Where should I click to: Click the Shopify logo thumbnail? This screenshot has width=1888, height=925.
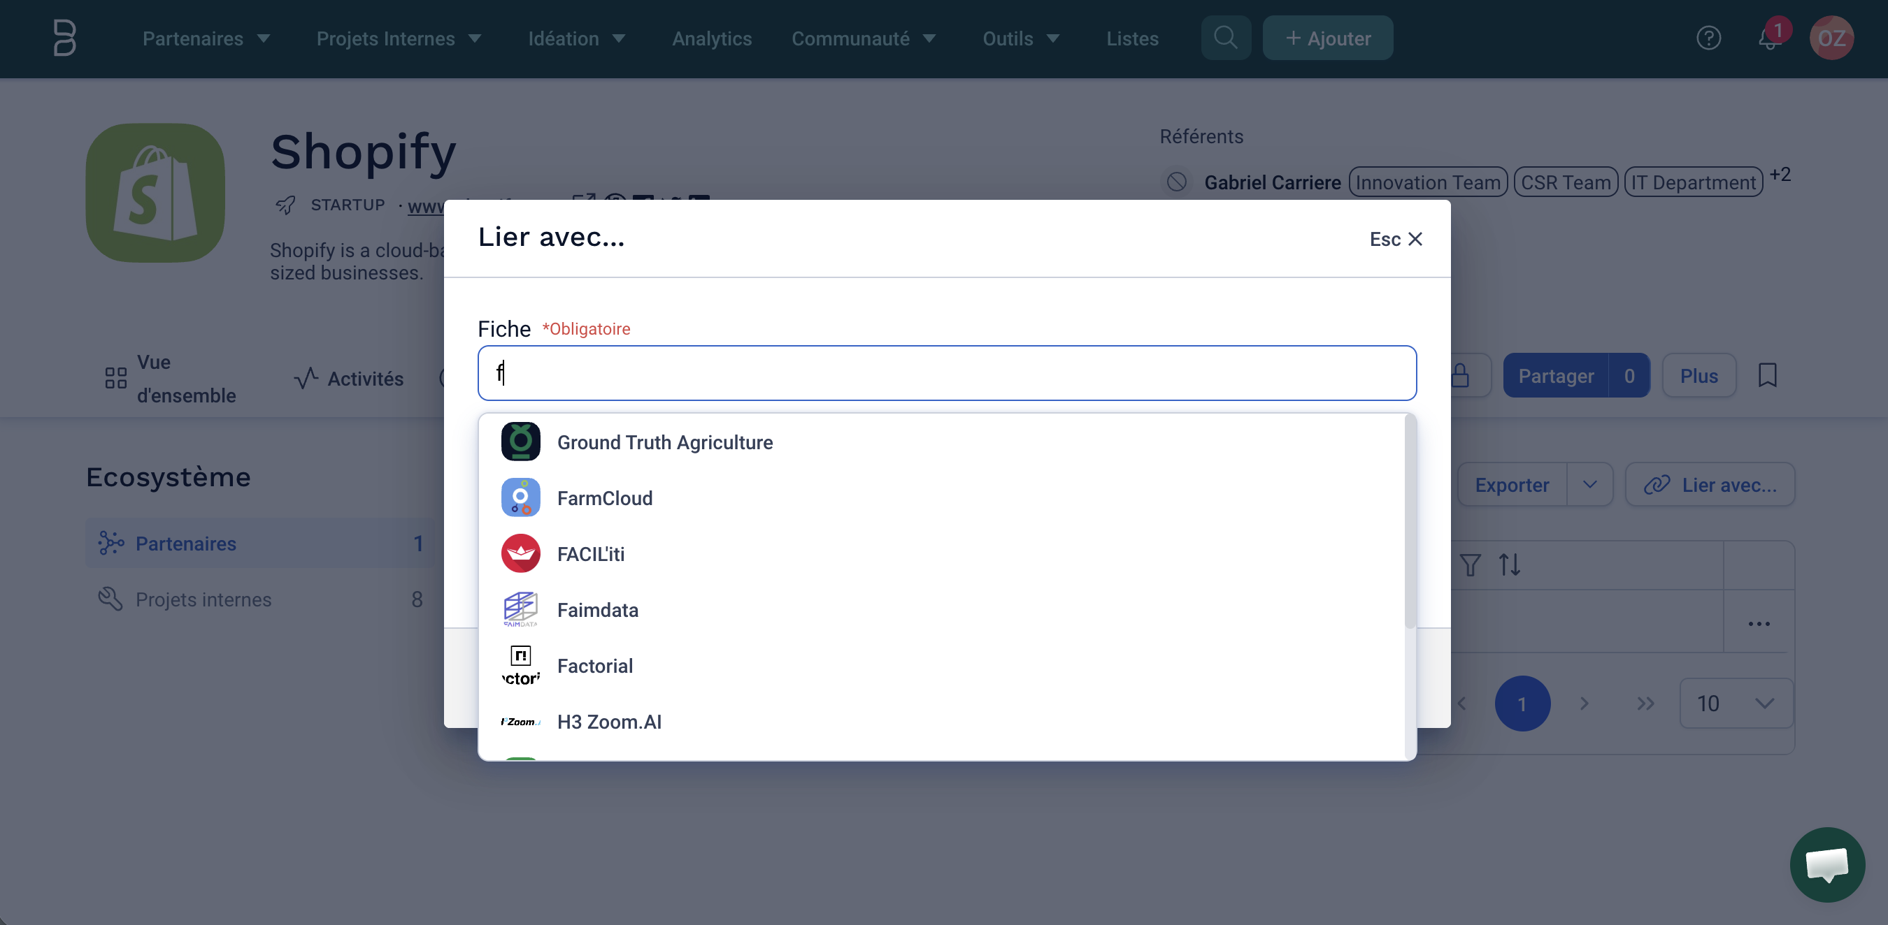tap(155, 193)
